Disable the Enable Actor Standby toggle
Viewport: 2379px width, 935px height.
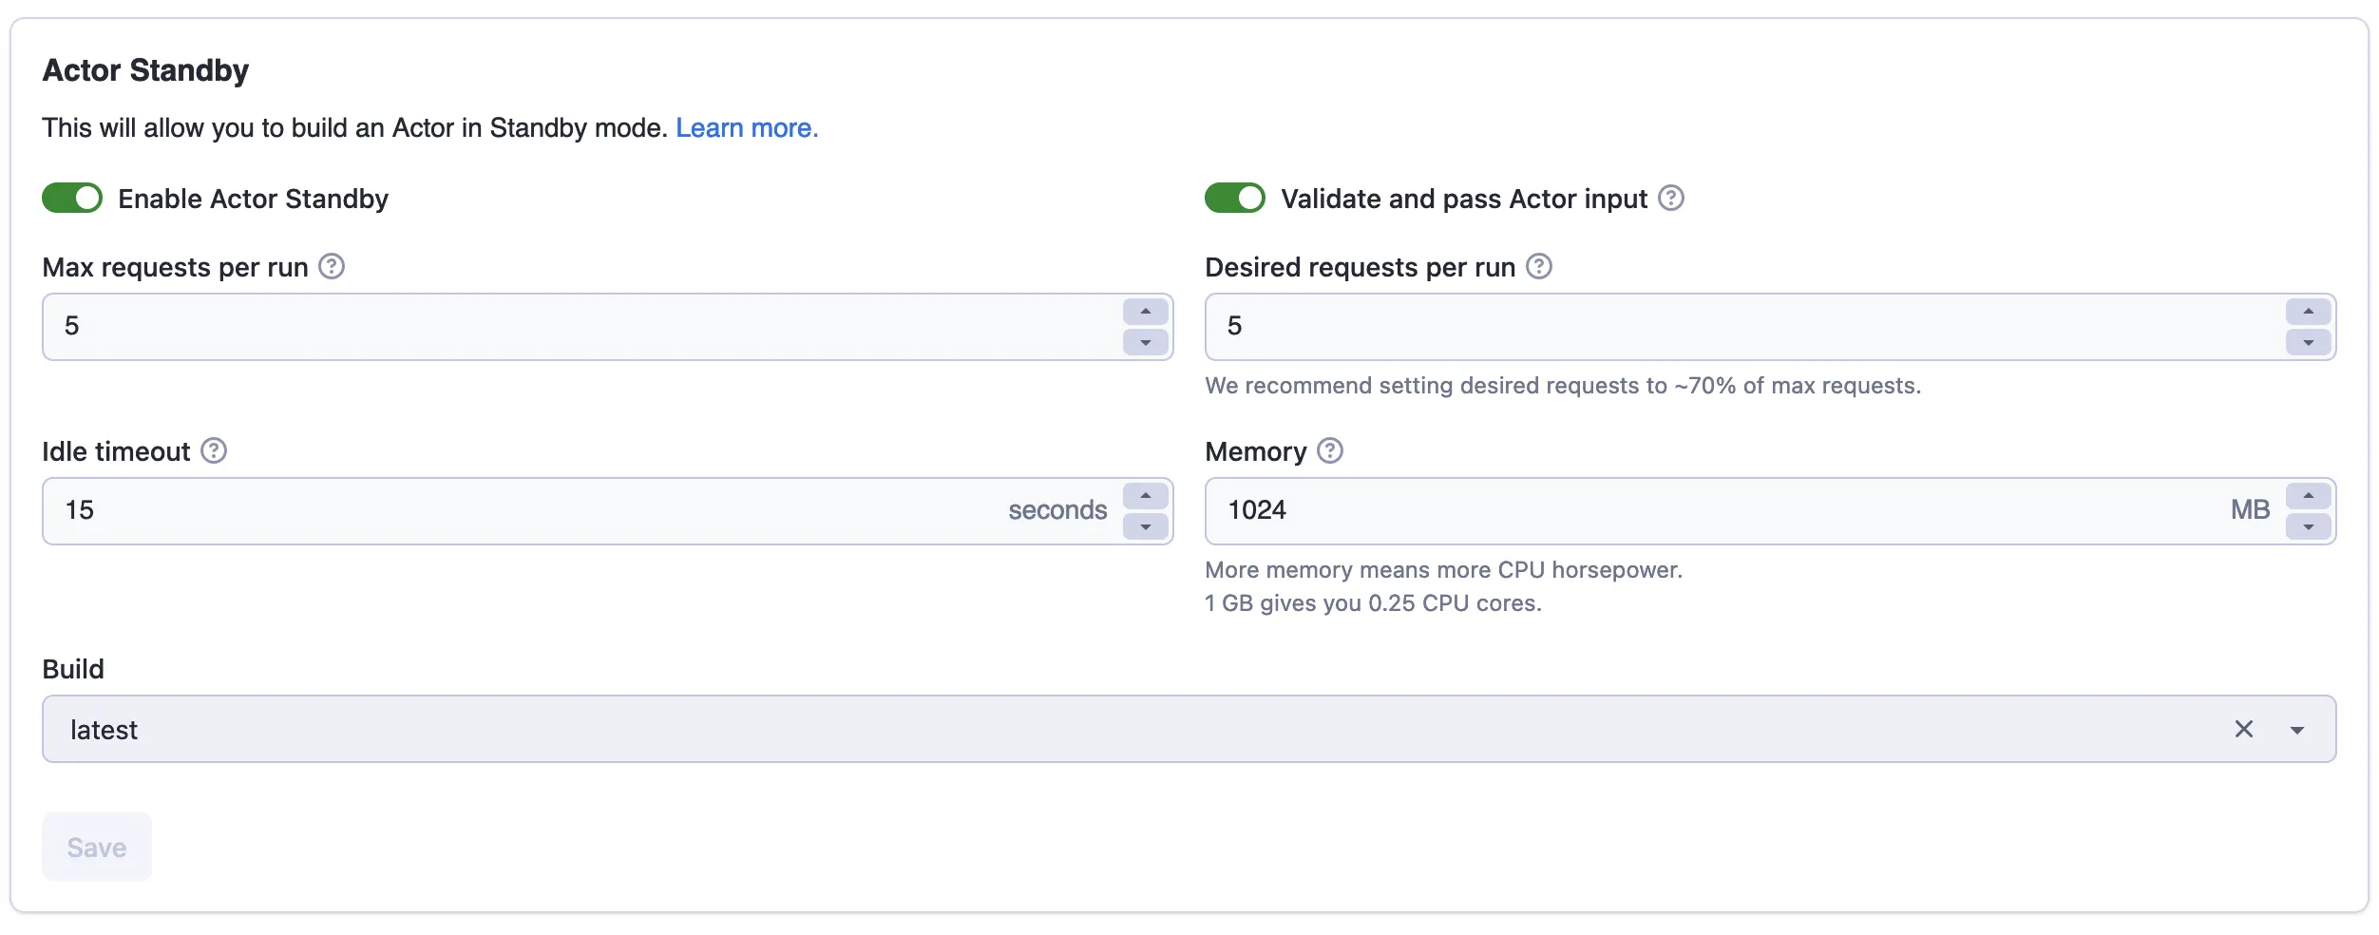pyautogui.click(x=72, y=199)
